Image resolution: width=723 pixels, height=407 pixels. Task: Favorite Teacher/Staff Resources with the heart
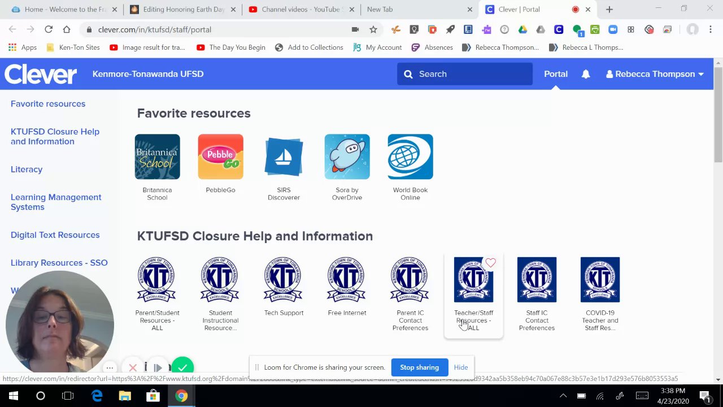coord(490,263)
